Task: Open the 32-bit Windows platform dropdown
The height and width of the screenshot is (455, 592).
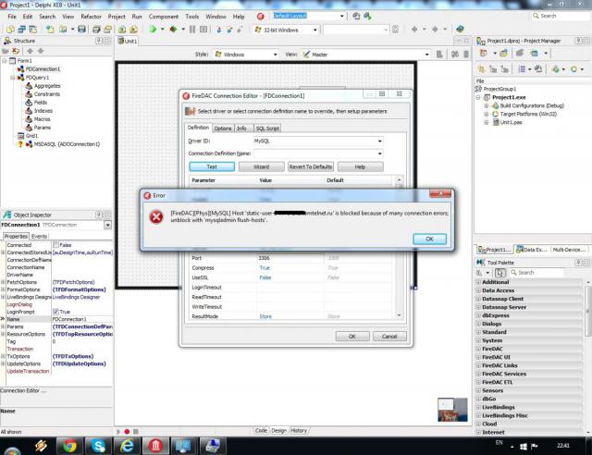Action: [x=314, y=30]
